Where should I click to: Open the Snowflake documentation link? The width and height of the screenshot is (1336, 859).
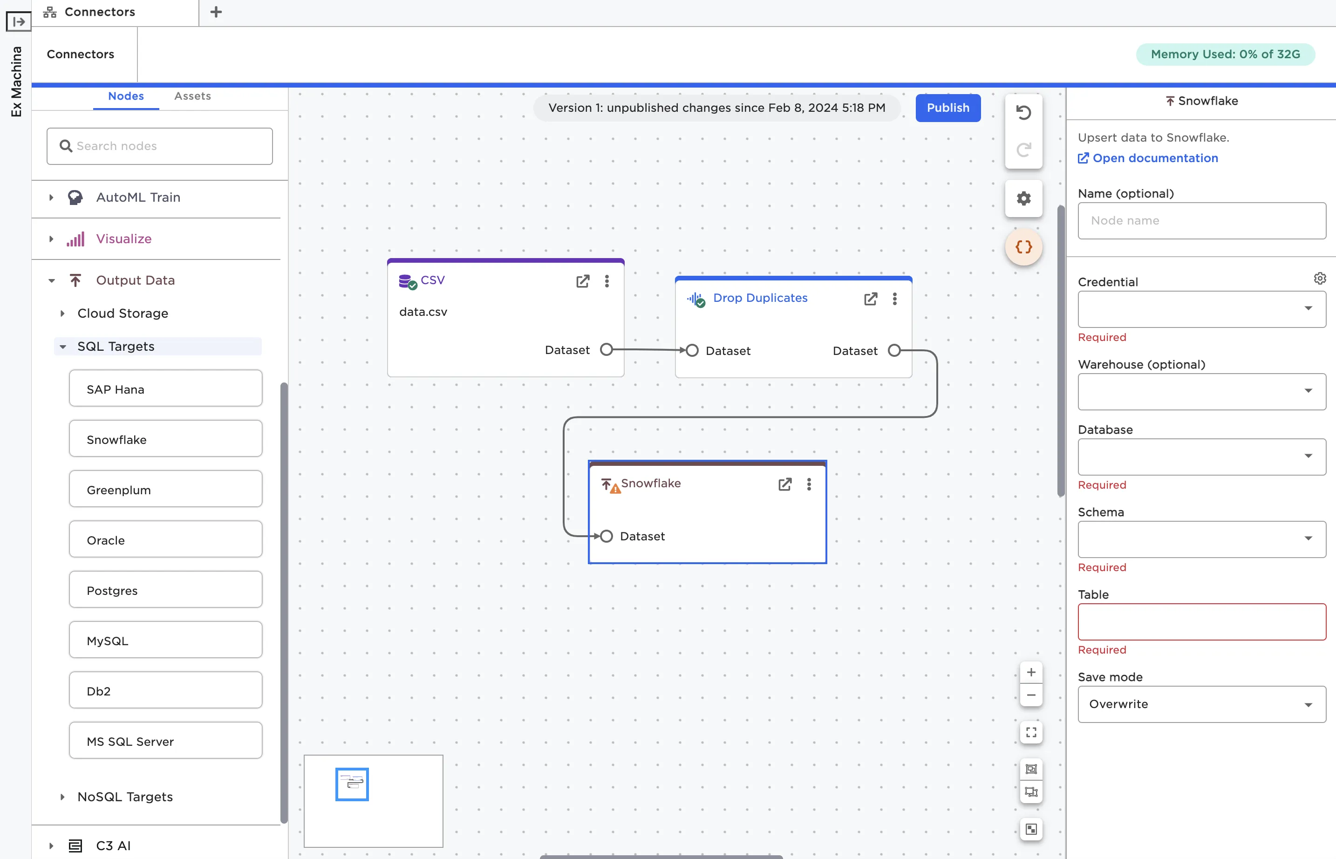1155,158
